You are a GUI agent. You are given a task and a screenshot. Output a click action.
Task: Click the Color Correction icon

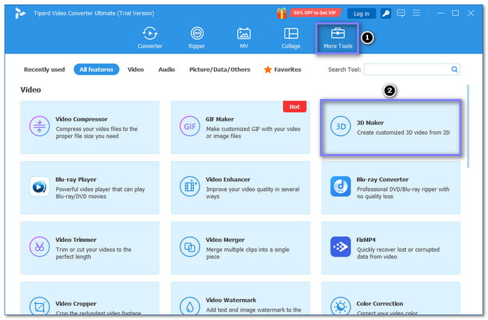tap(340, 307)
